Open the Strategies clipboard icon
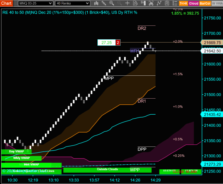 167,3
